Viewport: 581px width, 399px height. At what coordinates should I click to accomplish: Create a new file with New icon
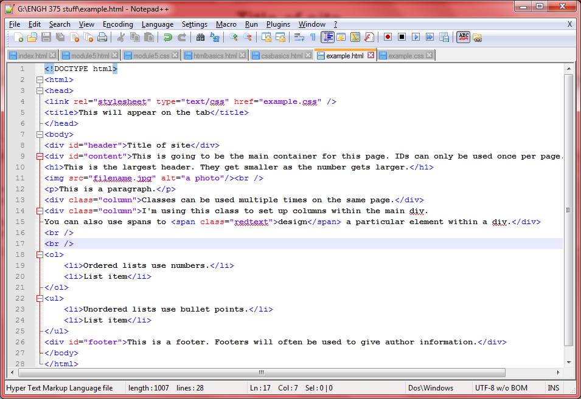coord(18,37)
